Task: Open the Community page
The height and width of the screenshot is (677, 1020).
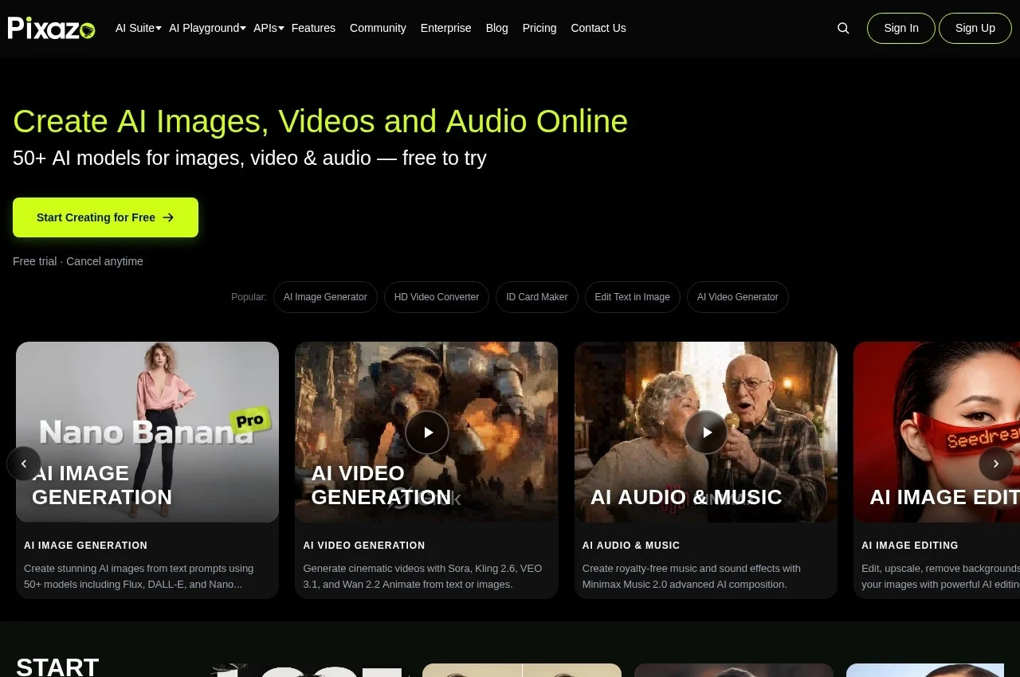Action: point(378,28)
